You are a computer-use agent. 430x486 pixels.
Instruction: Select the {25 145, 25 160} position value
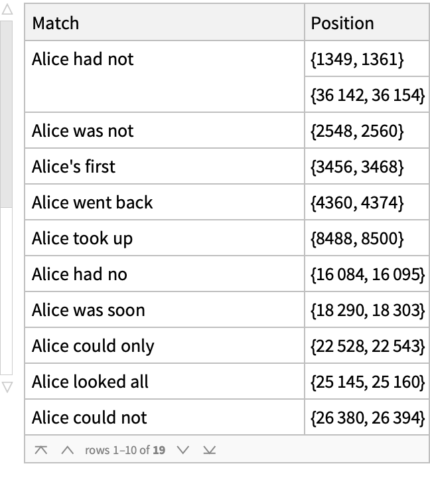pos(367,382)
